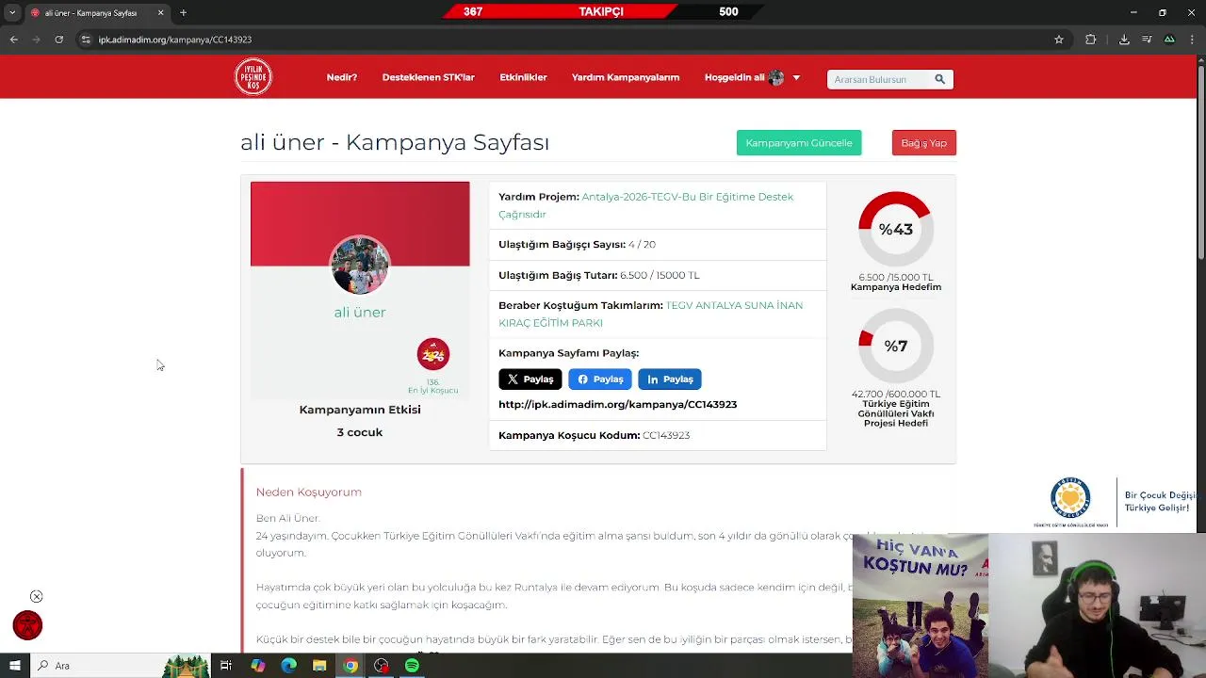Click the user avatar next to 'Hoşgeldin ali'
The height and width of the screenshot is (678, 1206).
click(776, 78)
